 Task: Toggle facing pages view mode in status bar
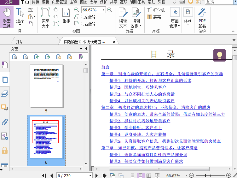click(x=149, y=175)
